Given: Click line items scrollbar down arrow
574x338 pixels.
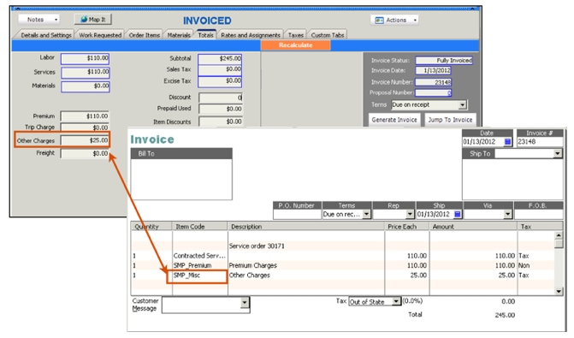Looking at the screenshot, I should pos(559,292).
